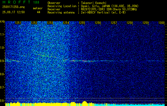This screenshot has height=106, width=167.
Task: Click the file name 2509171250.png
Action: (x=14, y=7)
